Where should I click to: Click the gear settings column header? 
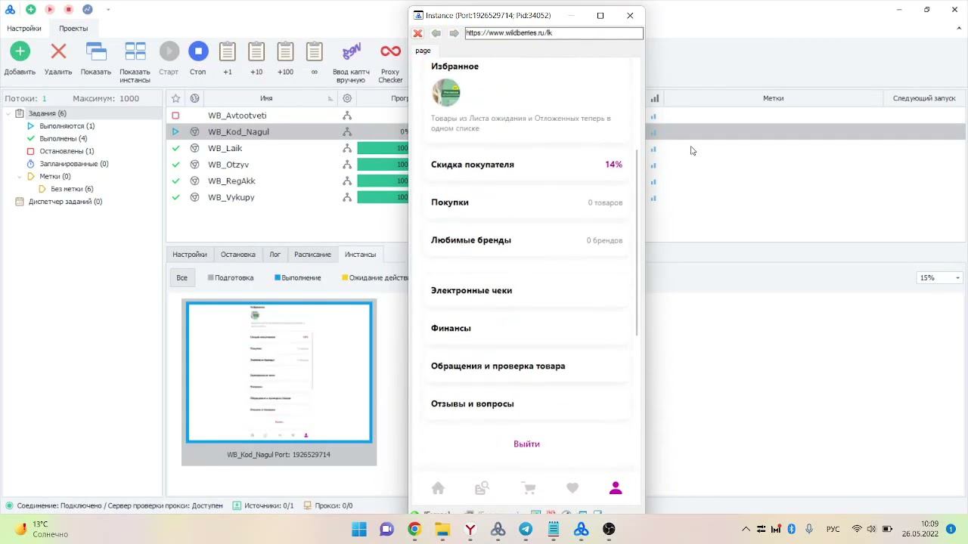pos(347,98)
